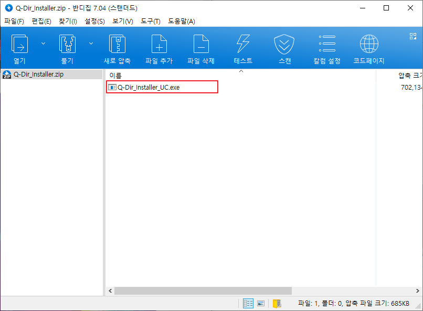Expand the dropdown arrow next to 풀기

click(91, 44)
